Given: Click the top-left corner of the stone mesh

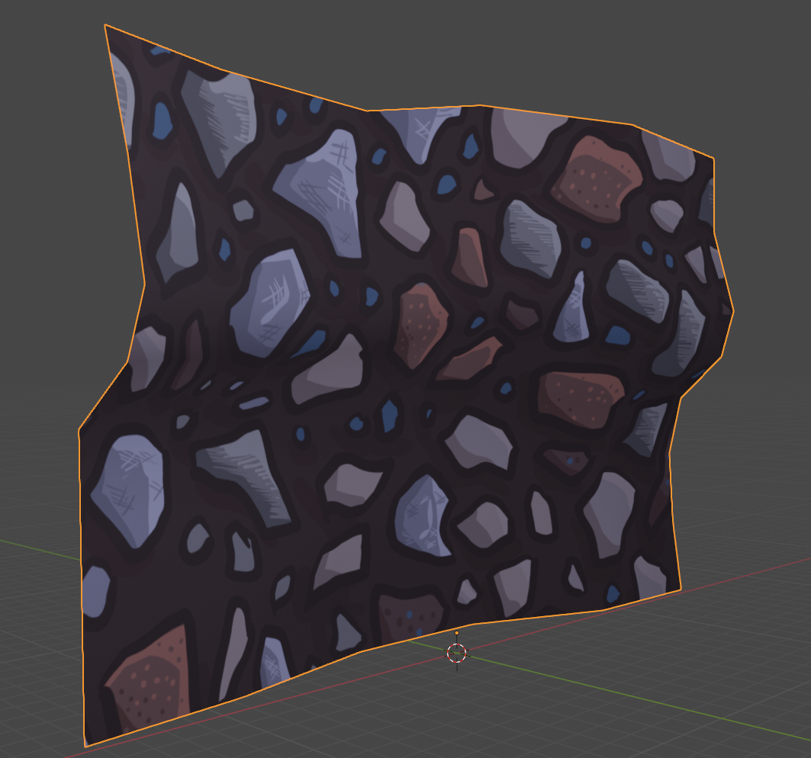Looking at the screenshot, I should tap(106, 27).
